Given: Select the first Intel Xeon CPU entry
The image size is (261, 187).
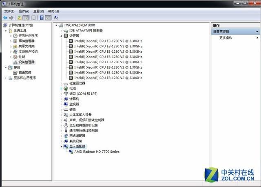Looking at the screenshot, I should pyautogui.click(x=108, y=41).
